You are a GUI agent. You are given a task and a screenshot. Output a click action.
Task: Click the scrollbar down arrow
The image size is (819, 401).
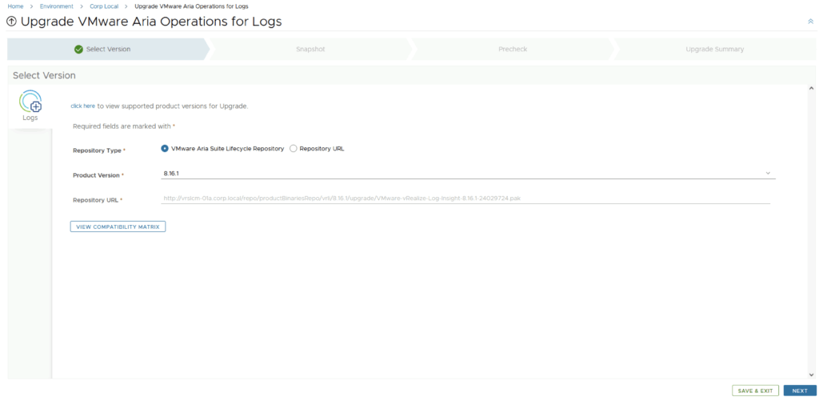click(x=811, y=373)
